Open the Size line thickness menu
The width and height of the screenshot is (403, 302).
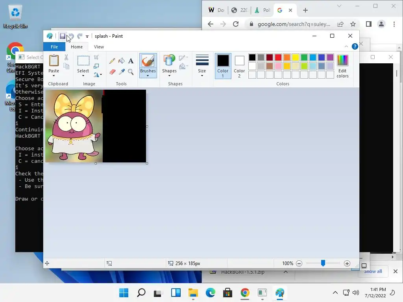[x=202, y=65]
